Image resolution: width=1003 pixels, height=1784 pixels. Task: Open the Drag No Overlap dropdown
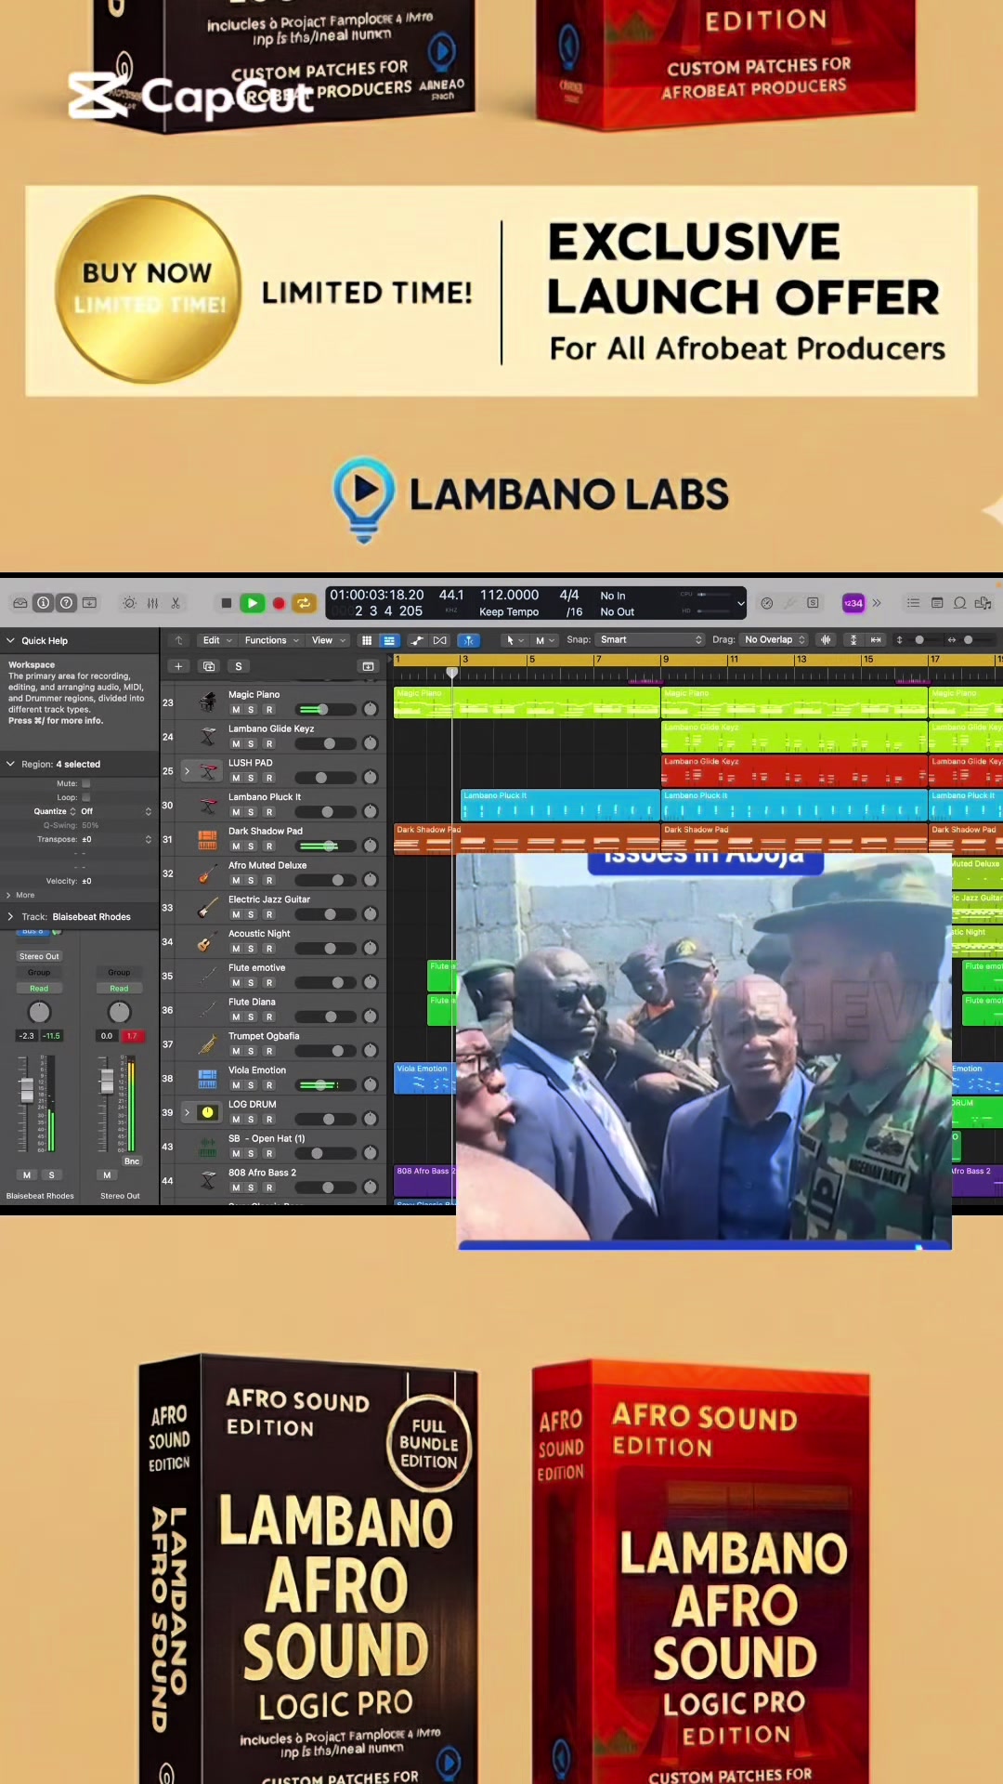[x=775, y=640]
